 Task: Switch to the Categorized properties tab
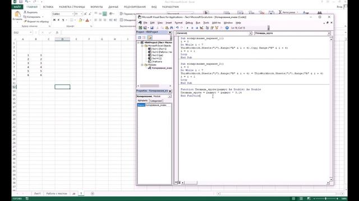click(x=156, y=100)
